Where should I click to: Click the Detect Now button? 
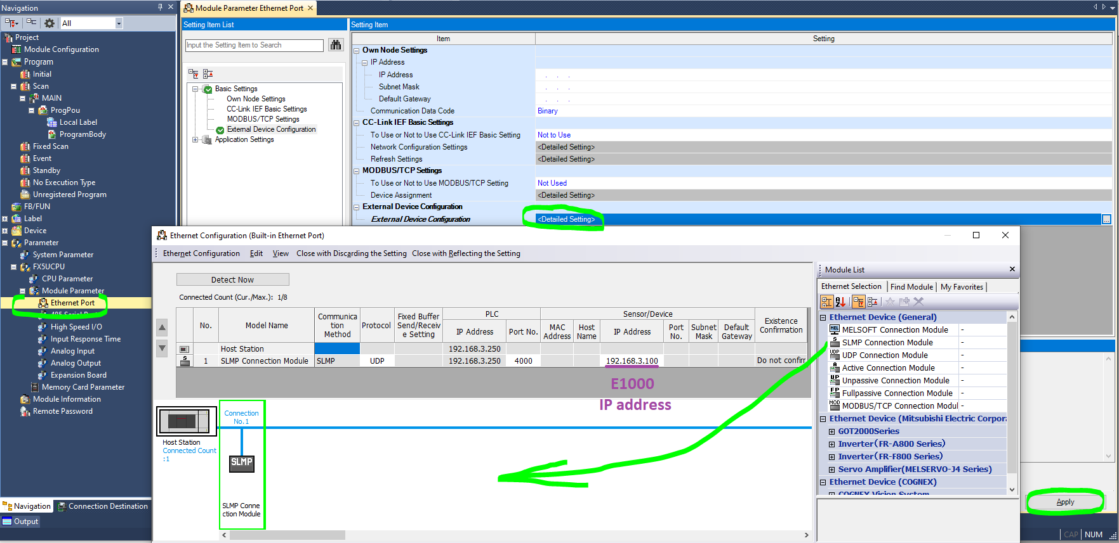point(232,279)
